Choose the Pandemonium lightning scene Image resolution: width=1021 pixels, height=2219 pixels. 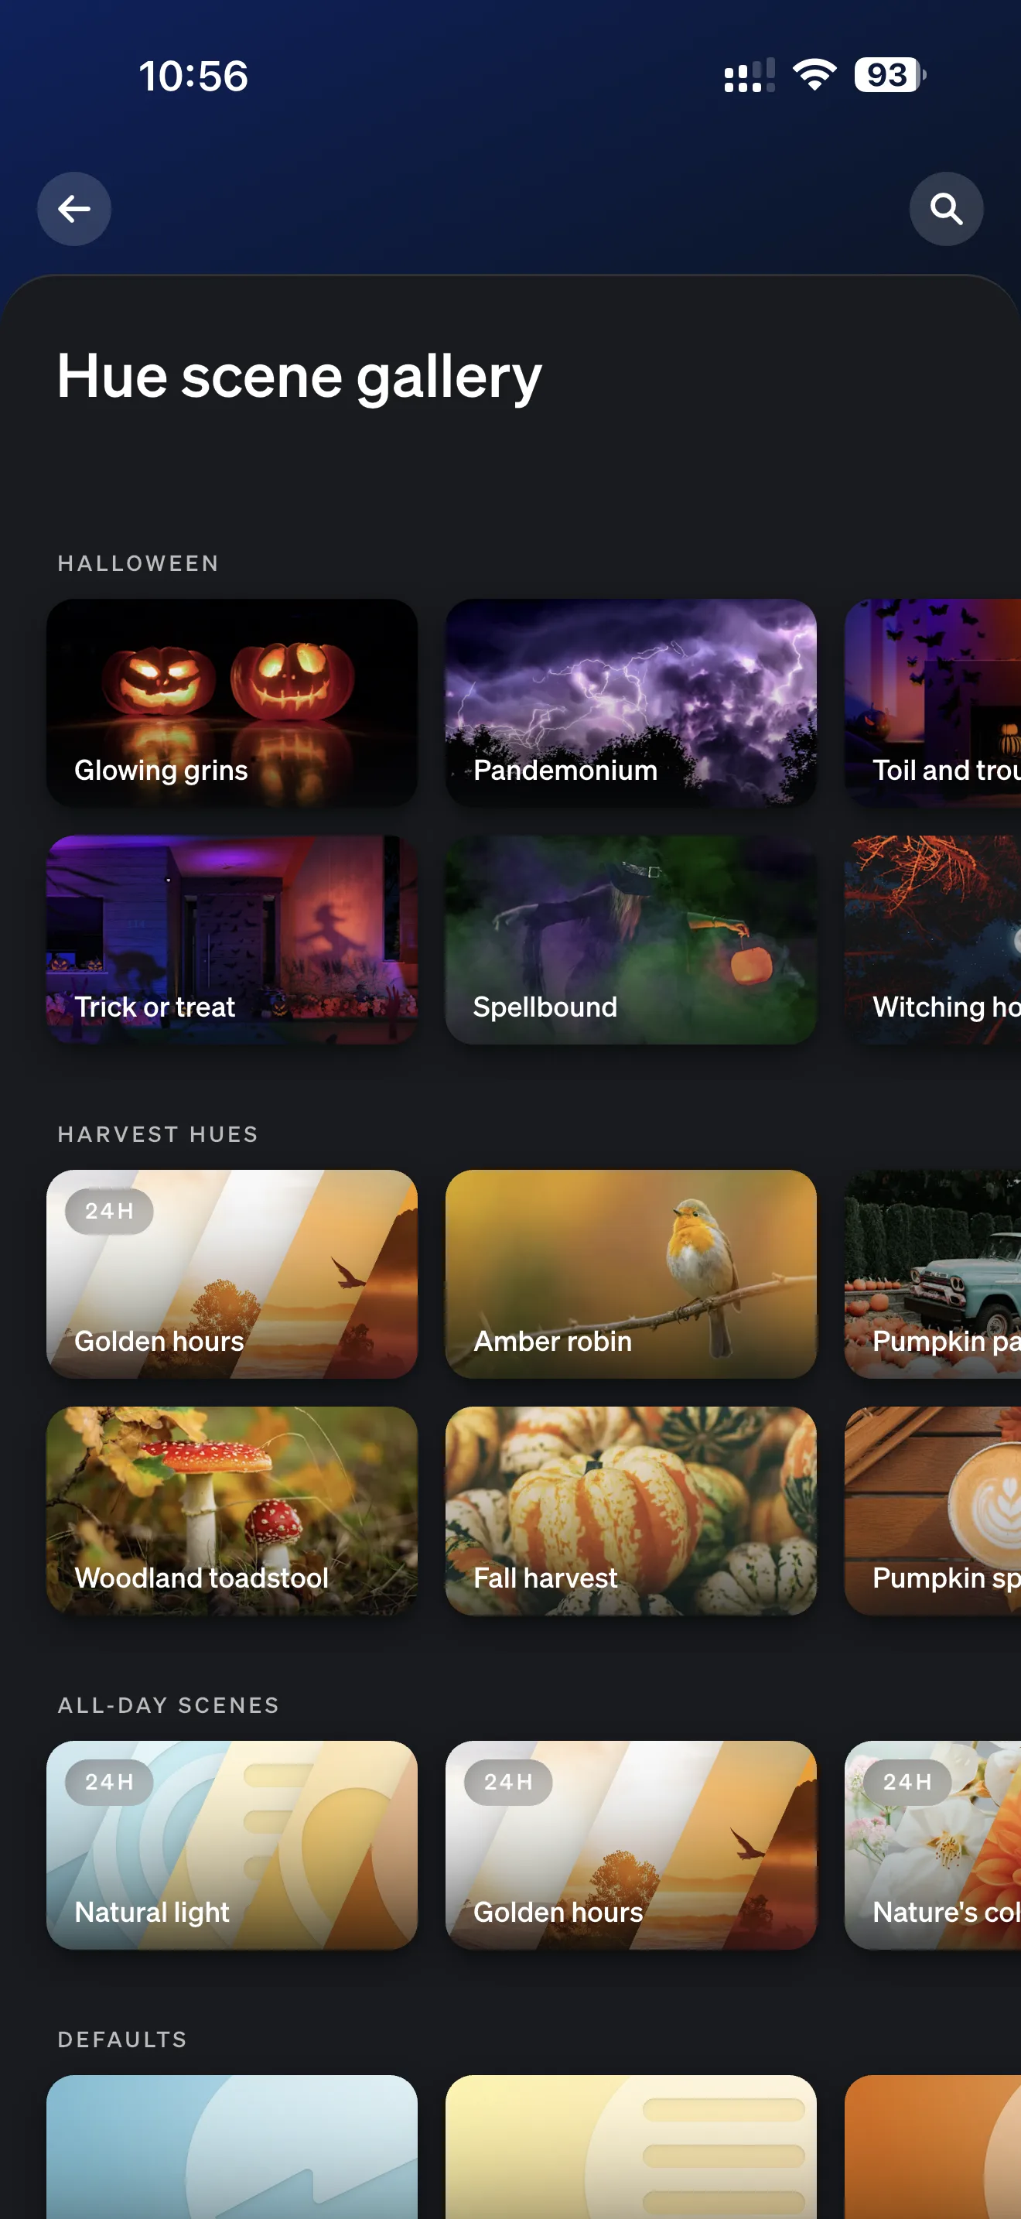(631, 703)
